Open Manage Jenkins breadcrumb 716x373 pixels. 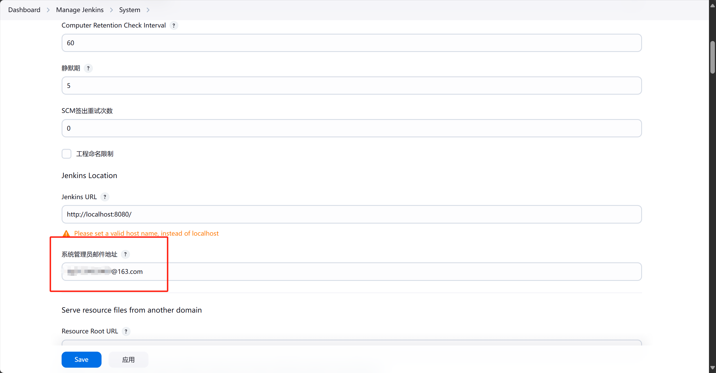pos(80,10)
